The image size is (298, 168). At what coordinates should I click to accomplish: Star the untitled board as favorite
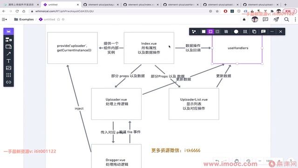(x=59, y=19)
